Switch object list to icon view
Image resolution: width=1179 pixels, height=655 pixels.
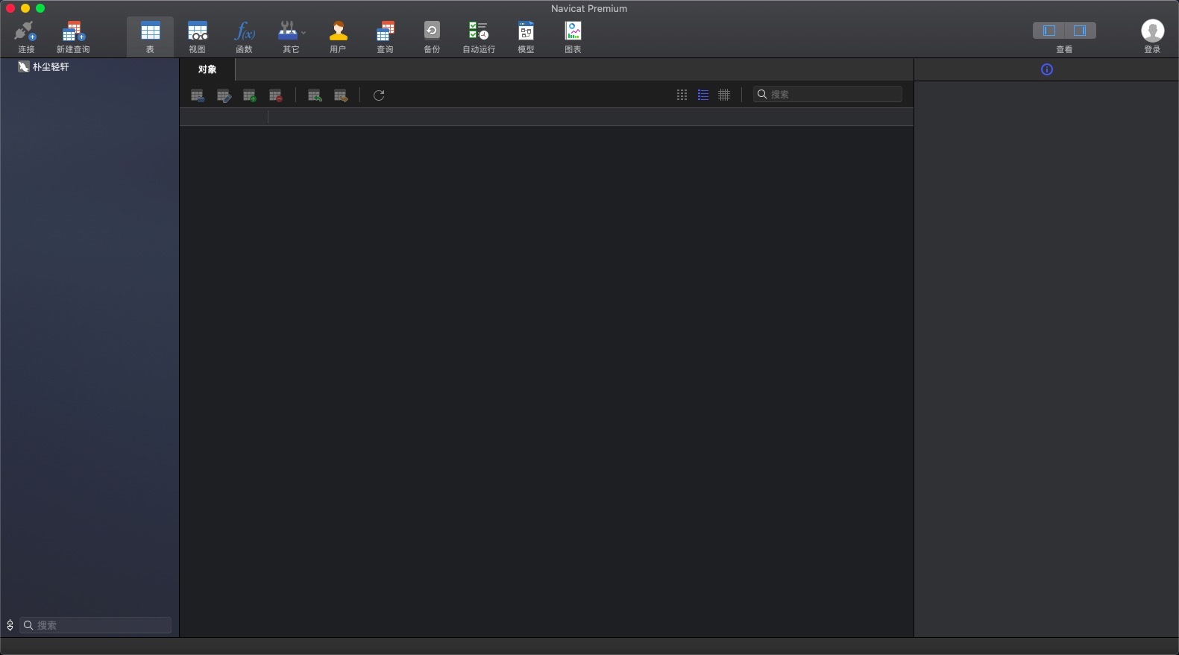(x=682, y=95)
